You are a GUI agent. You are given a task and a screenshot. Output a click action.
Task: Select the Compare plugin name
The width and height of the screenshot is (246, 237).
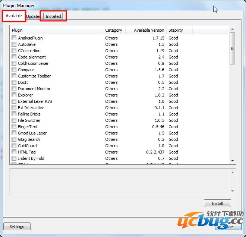tap(26, 70)
